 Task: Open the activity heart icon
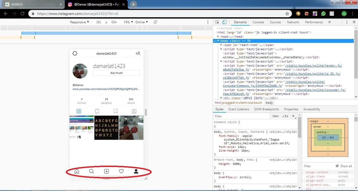coord(121,171)
